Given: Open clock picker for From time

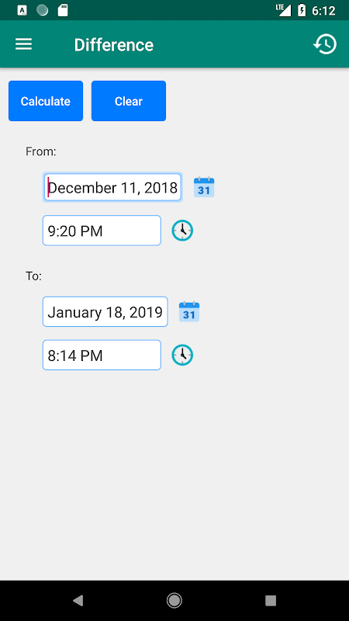Looking at the screenshot, I should tap(182, 231).
